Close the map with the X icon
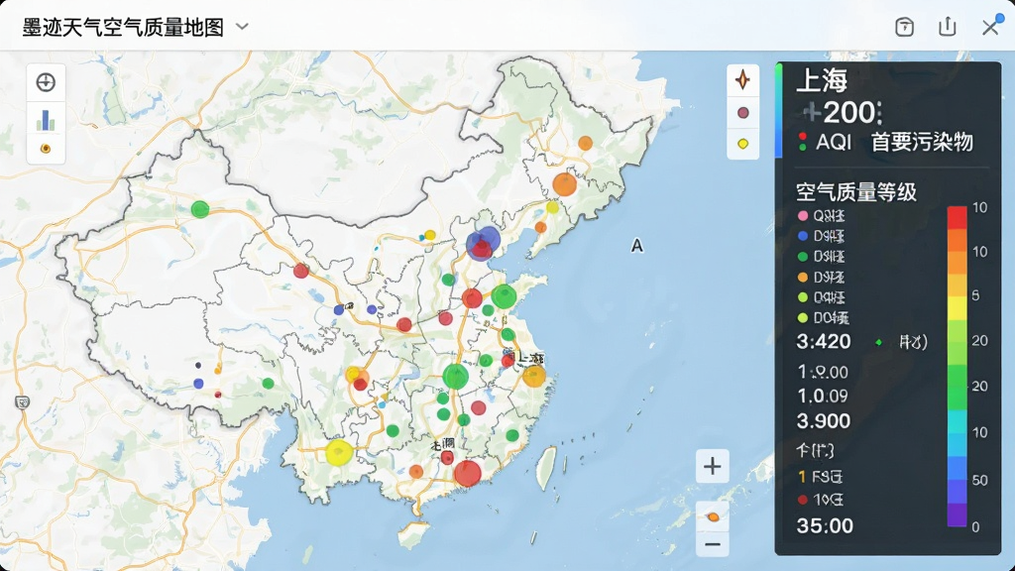The width and height of the screenshot is (1015, 571). [x=990, y=27]
